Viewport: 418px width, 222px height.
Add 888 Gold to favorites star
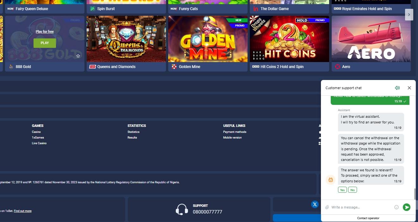pyautogui.click(x=78, y=56)
